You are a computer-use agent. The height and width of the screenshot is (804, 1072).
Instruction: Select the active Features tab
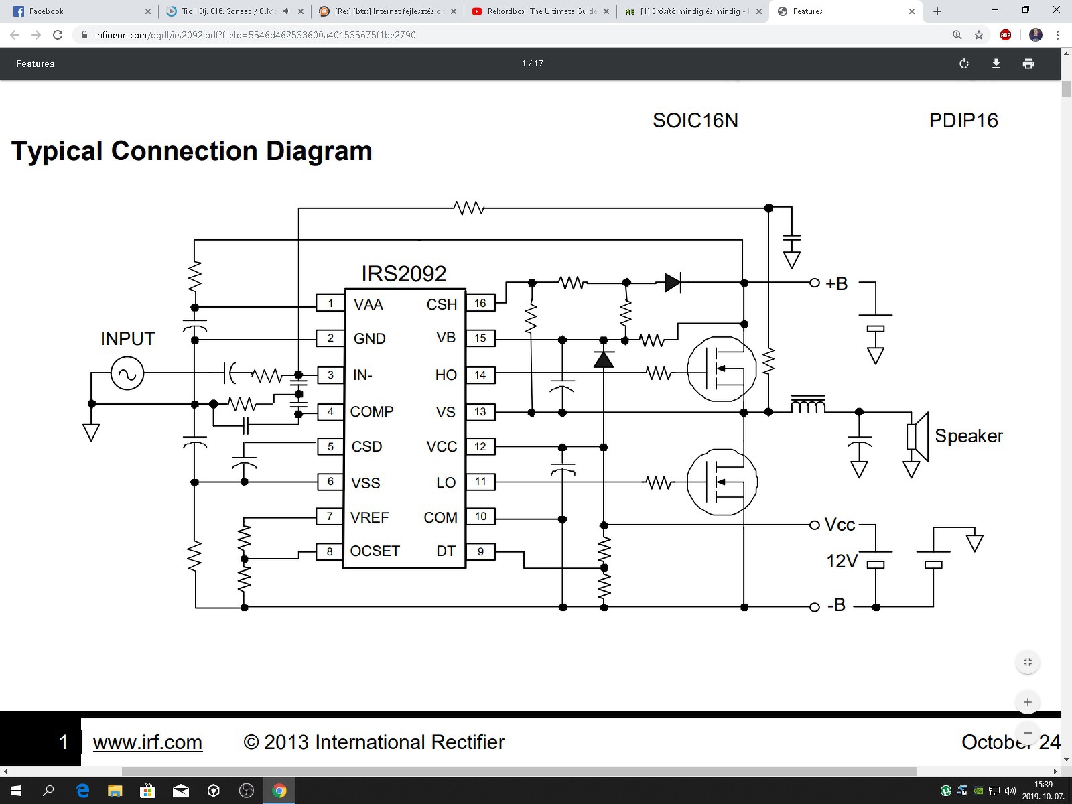(x=846, y=11)
